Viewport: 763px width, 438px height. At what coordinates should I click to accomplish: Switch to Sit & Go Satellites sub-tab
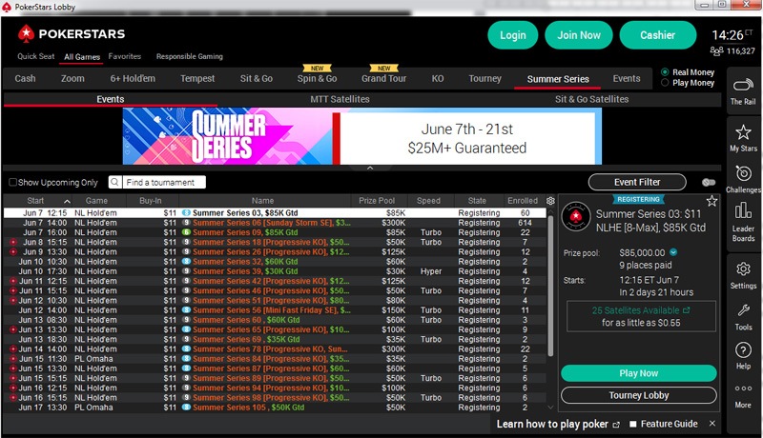tap(591, 99)
